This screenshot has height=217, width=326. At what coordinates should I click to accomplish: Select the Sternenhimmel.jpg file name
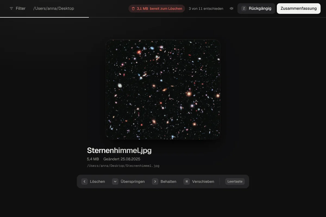[119, 150]
